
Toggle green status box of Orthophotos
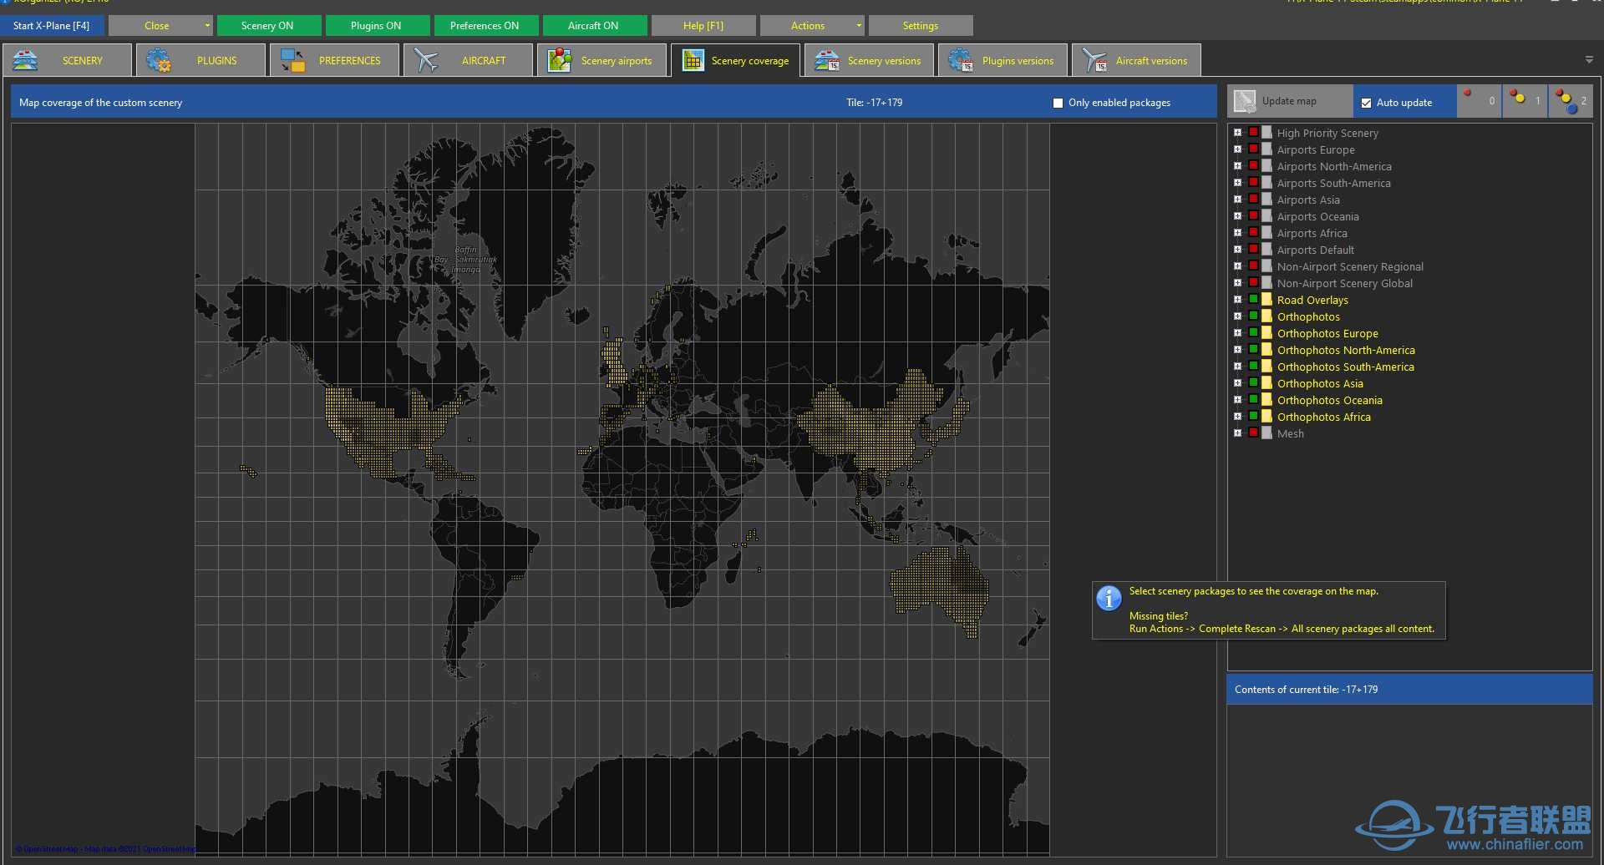pos(1253,316)
